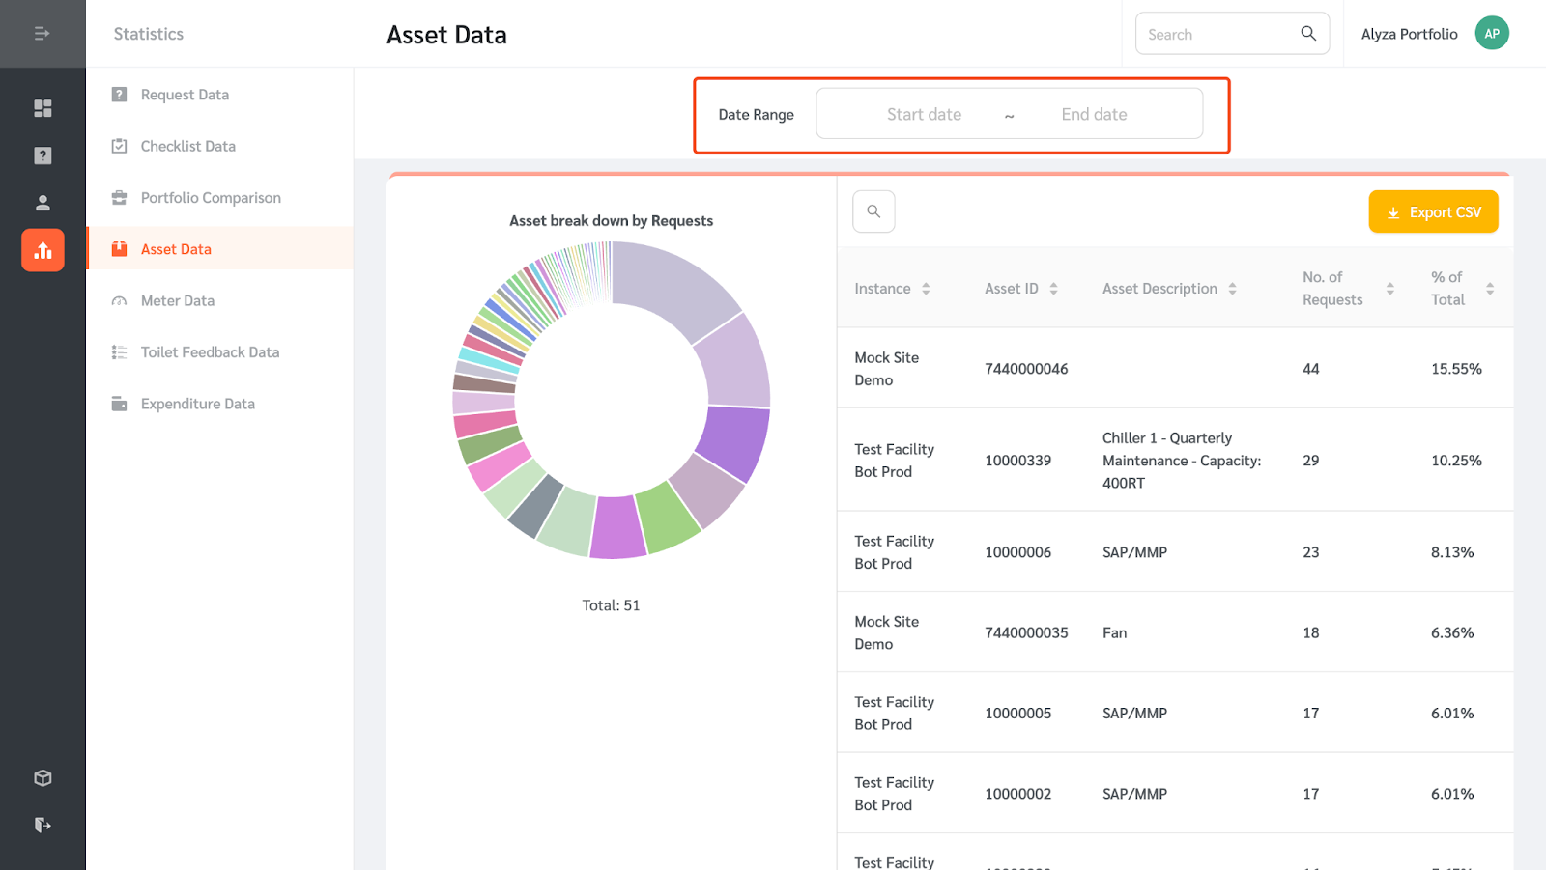
Task: Click asset ID 10000339 cell
Action: 1017,461
